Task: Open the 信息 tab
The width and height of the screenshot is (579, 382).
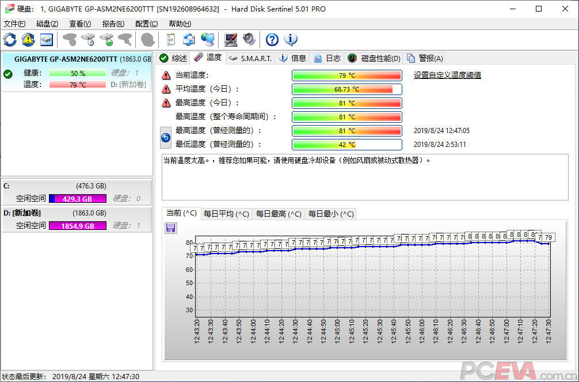Action: coord(293,58)
